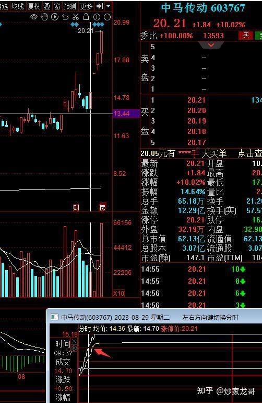Click the 20.05元有 大买单 alert text
Screen dimensions: 262x403
tap(184, 153)
